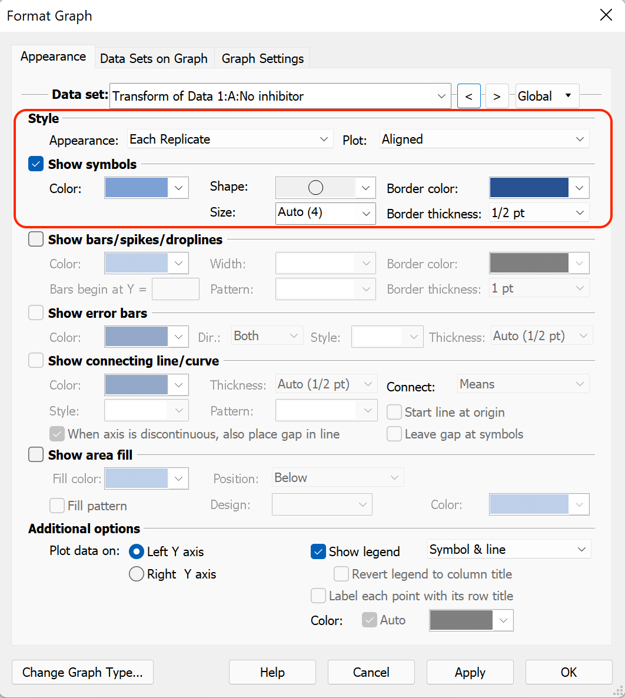This screenshot has height=698, width=625.
Task: Enable Show error bars
Action: point(35,313)
